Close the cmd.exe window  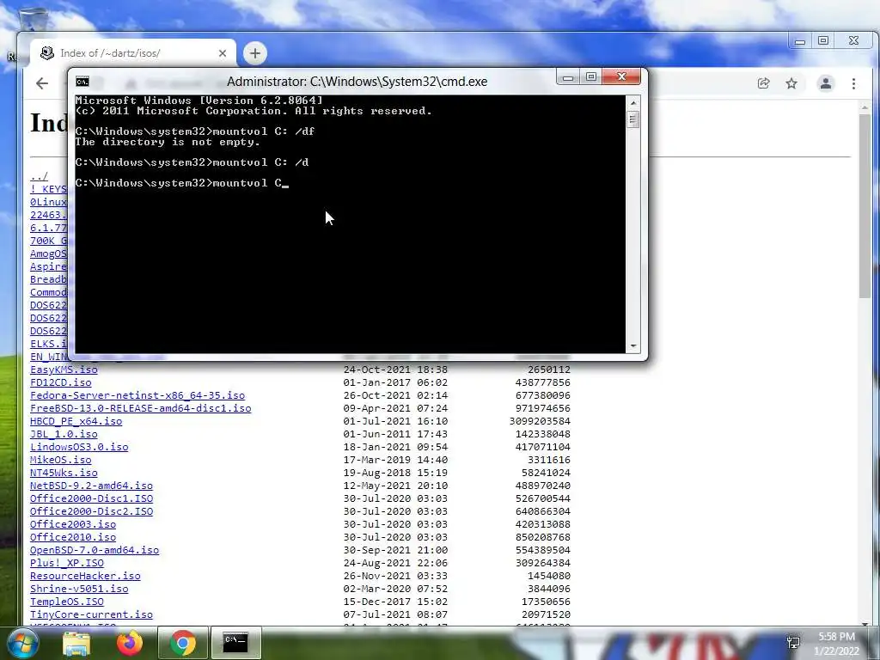621,76
